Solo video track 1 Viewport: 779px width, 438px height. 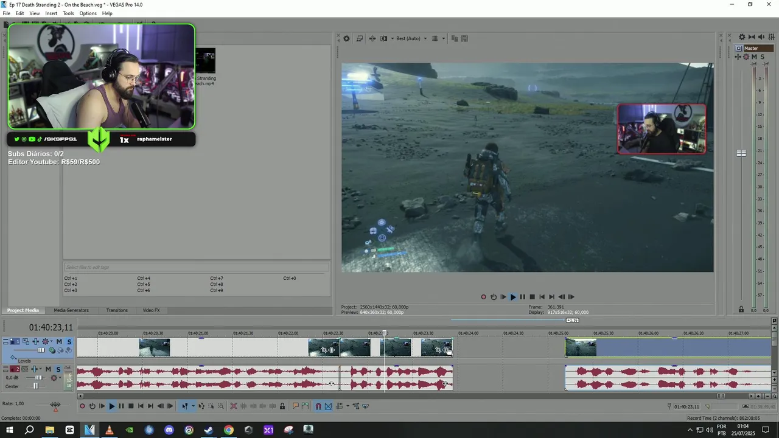[x=69, y=341]
